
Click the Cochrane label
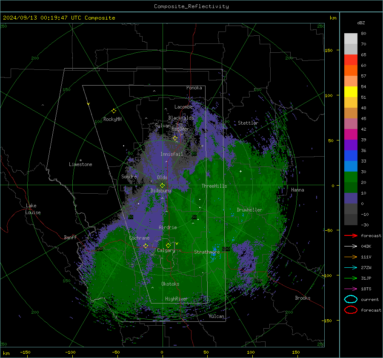coord(139,238)
